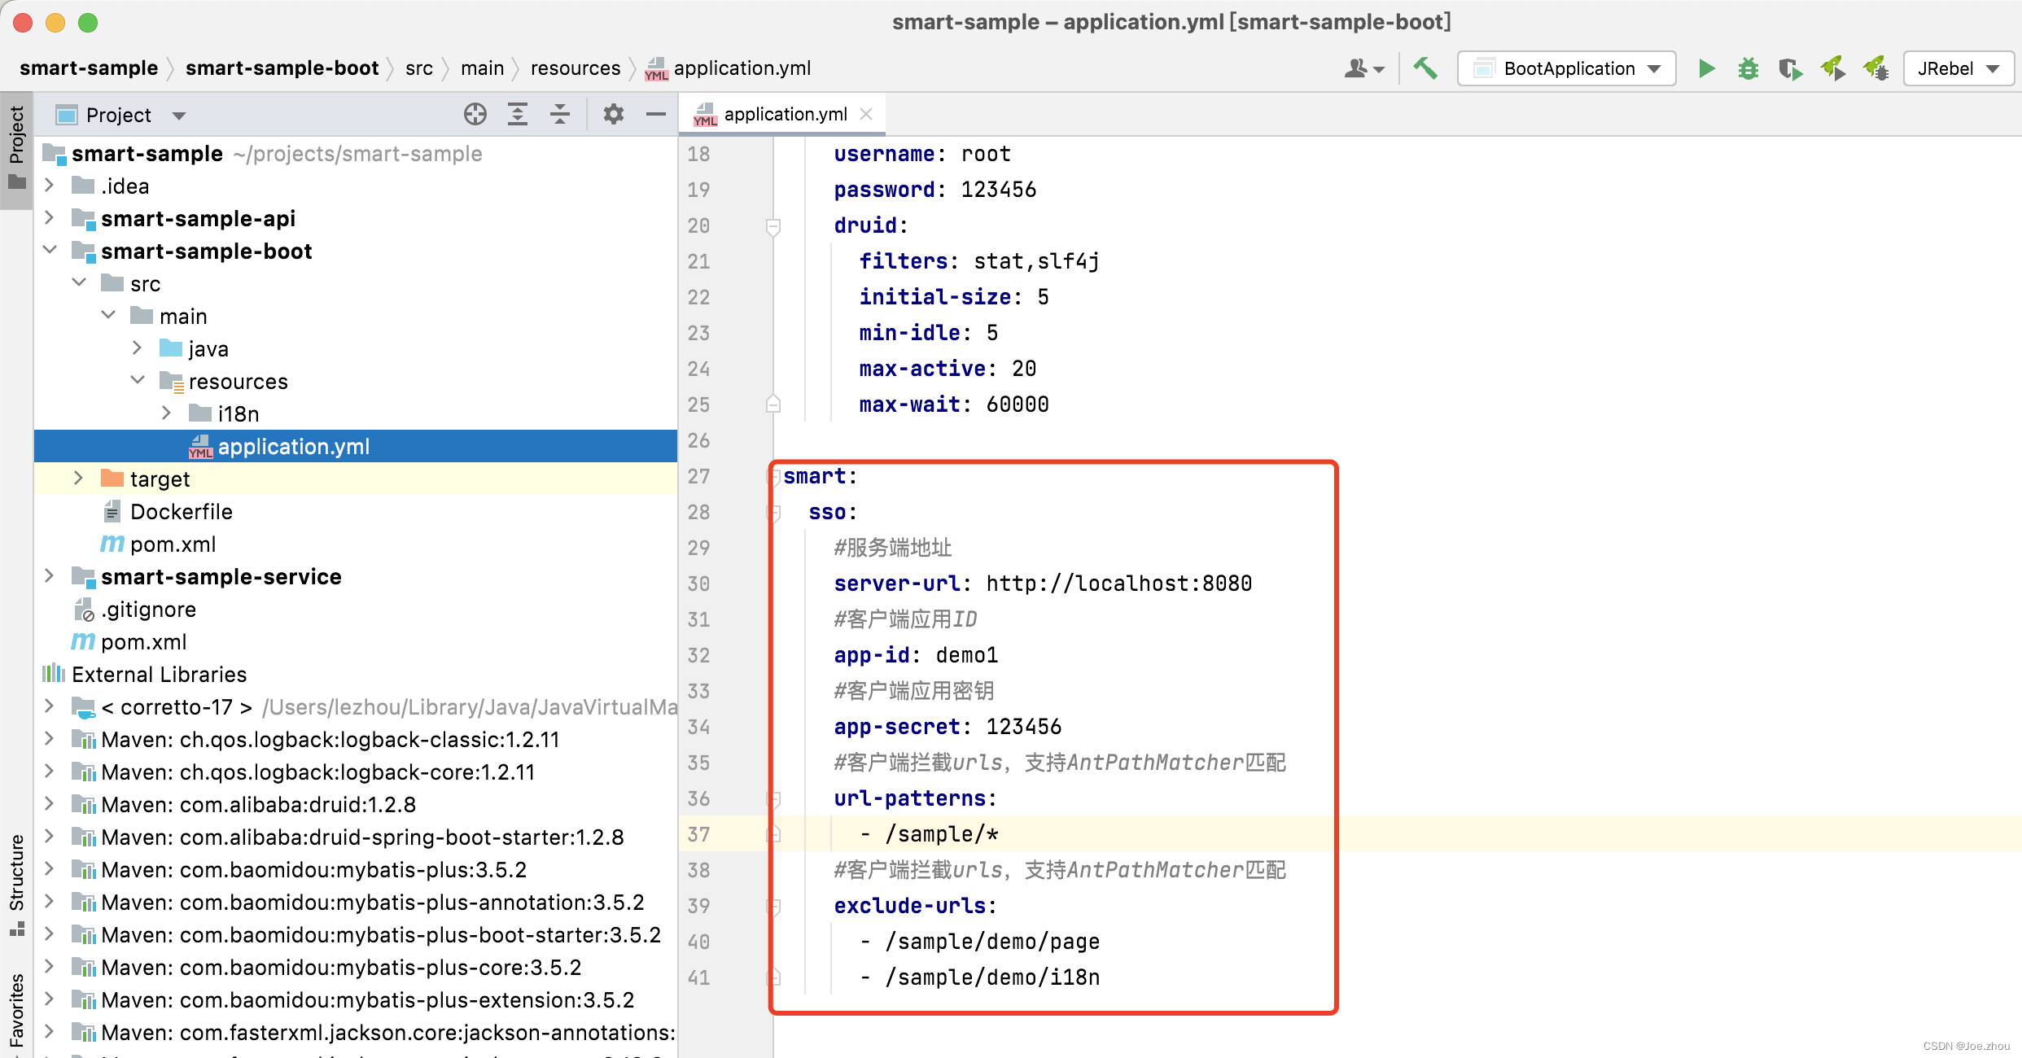Click line number 30 in the gutter
The height and width of the screenshot is (1058, 2022).
point(698,584)
